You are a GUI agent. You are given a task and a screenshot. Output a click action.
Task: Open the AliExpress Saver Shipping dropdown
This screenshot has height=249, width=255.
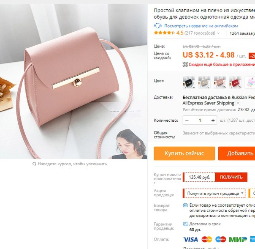click(238, 103)
